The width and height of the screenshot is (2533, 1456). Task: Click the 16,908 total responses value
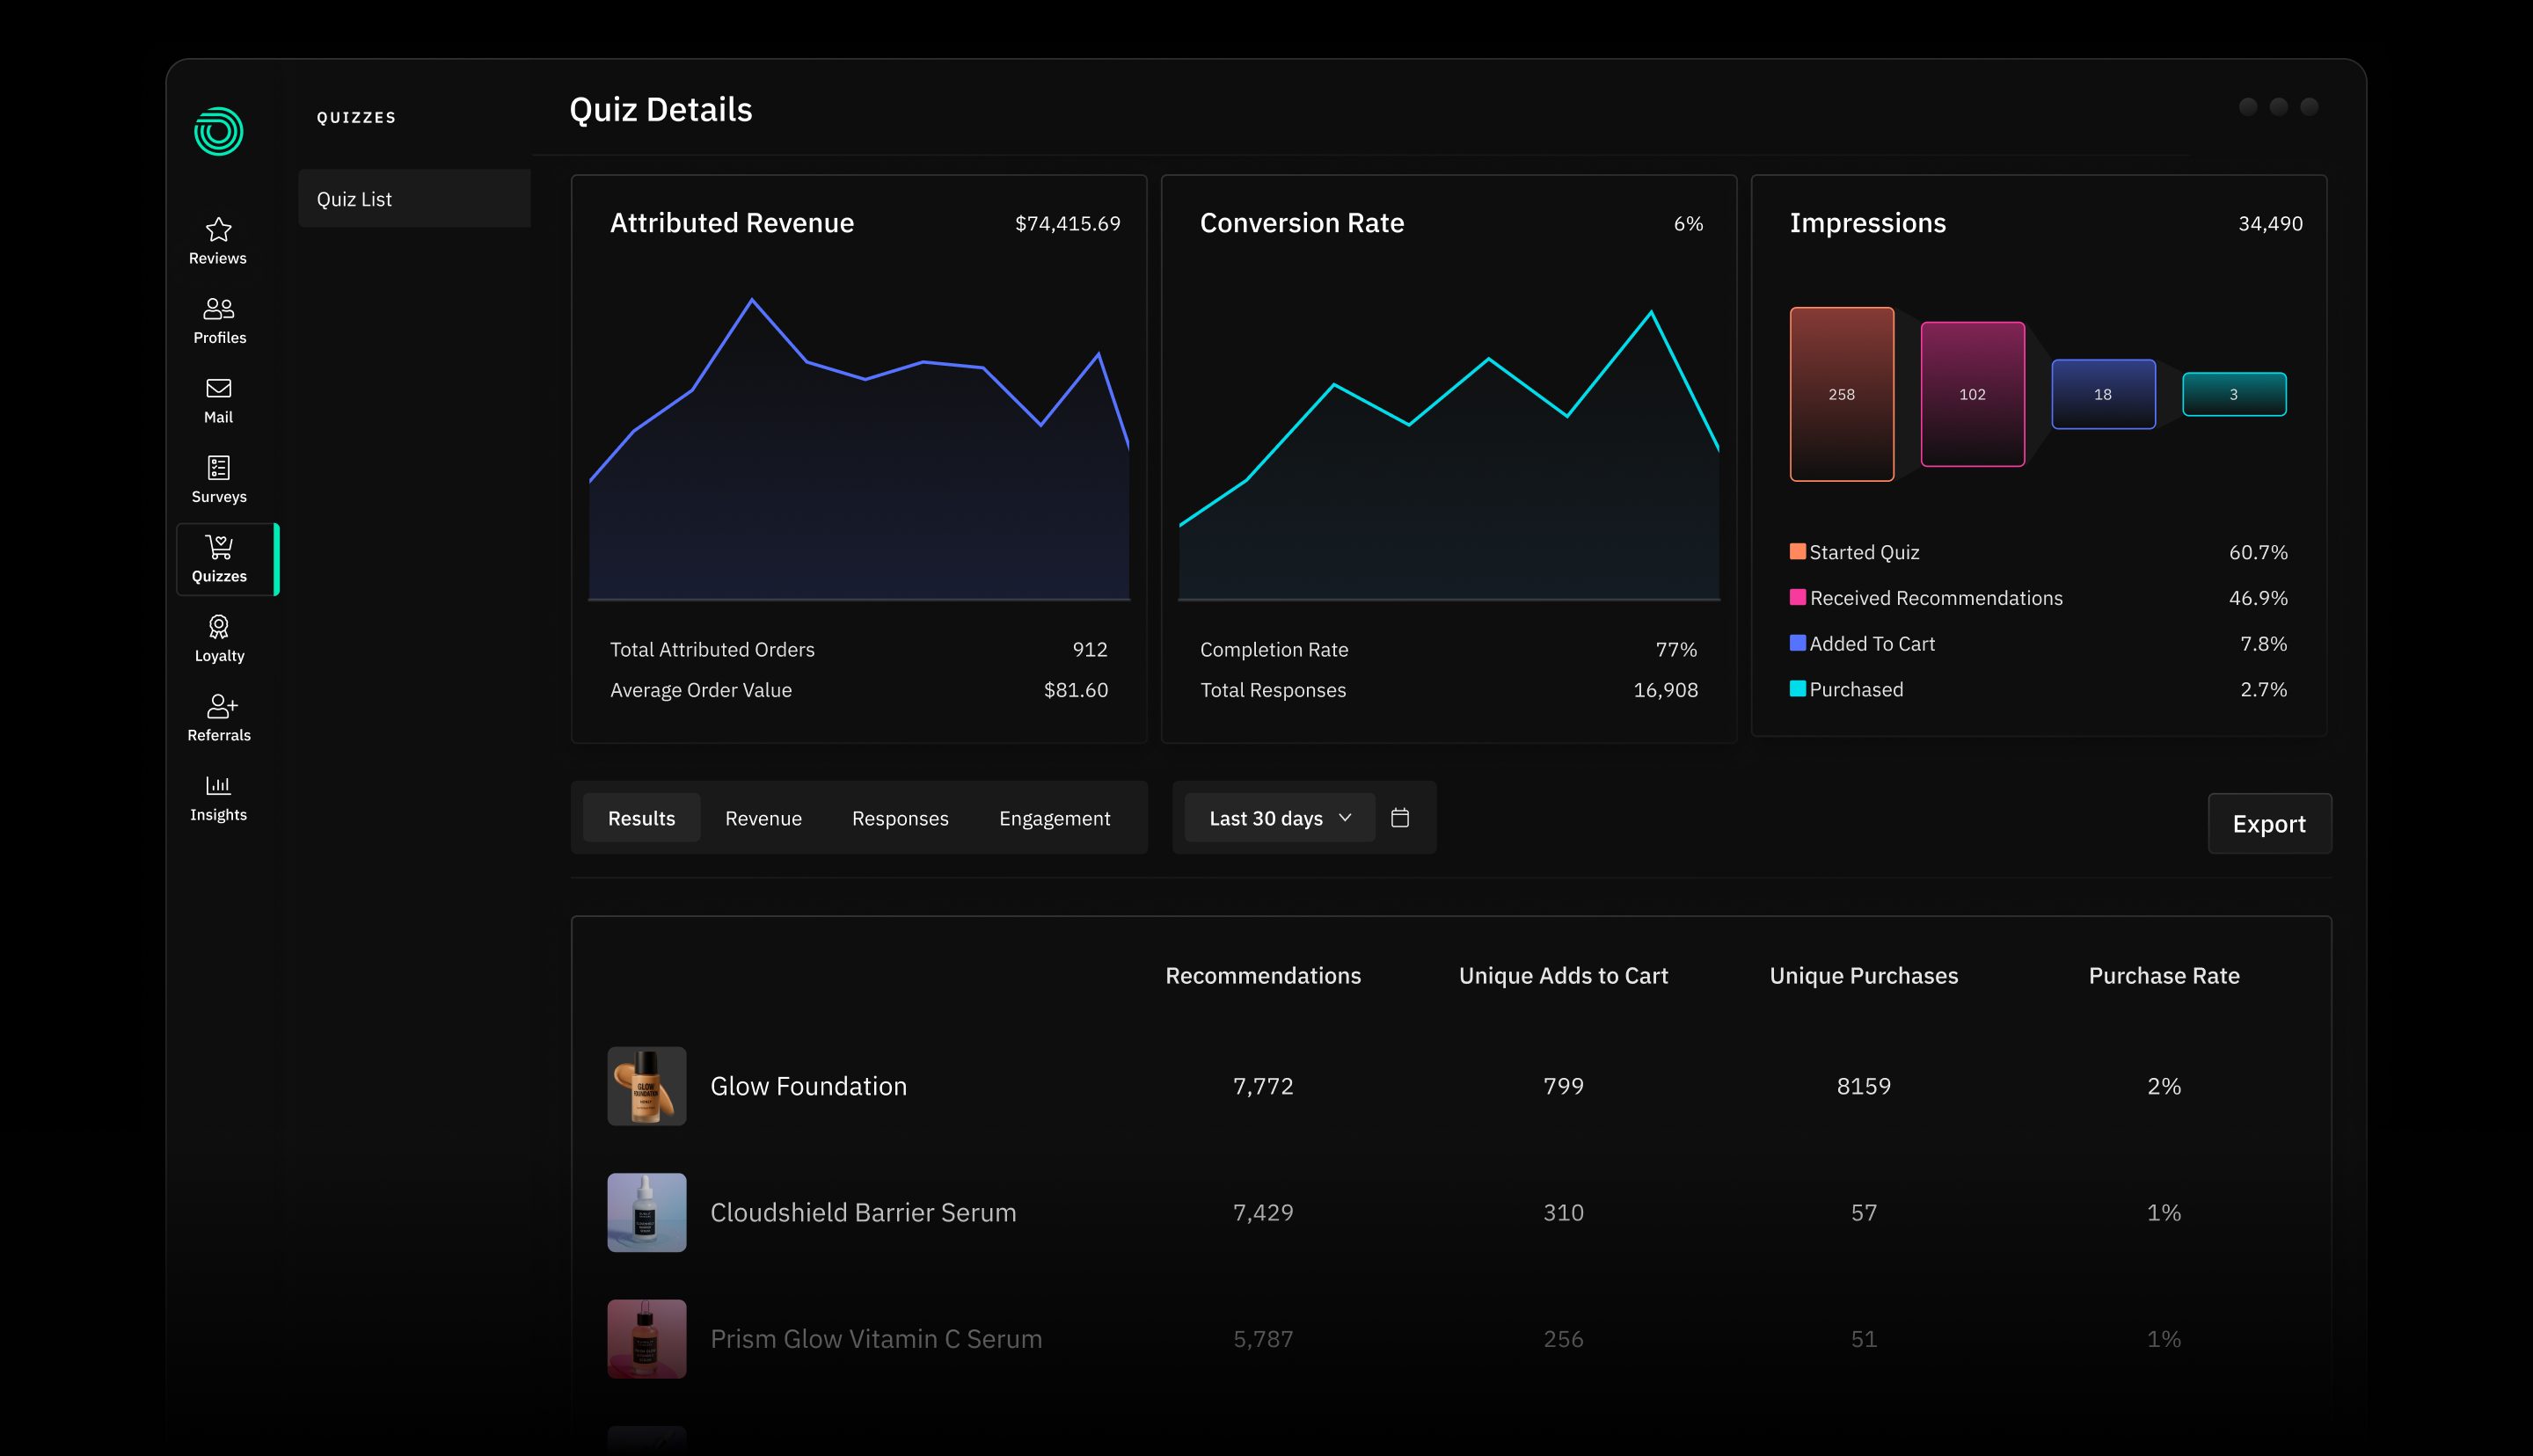[1665, 690]
